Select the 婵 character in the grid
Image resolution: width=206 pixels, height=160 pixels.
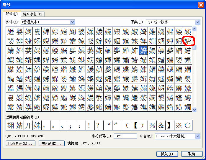click(126, 50)
